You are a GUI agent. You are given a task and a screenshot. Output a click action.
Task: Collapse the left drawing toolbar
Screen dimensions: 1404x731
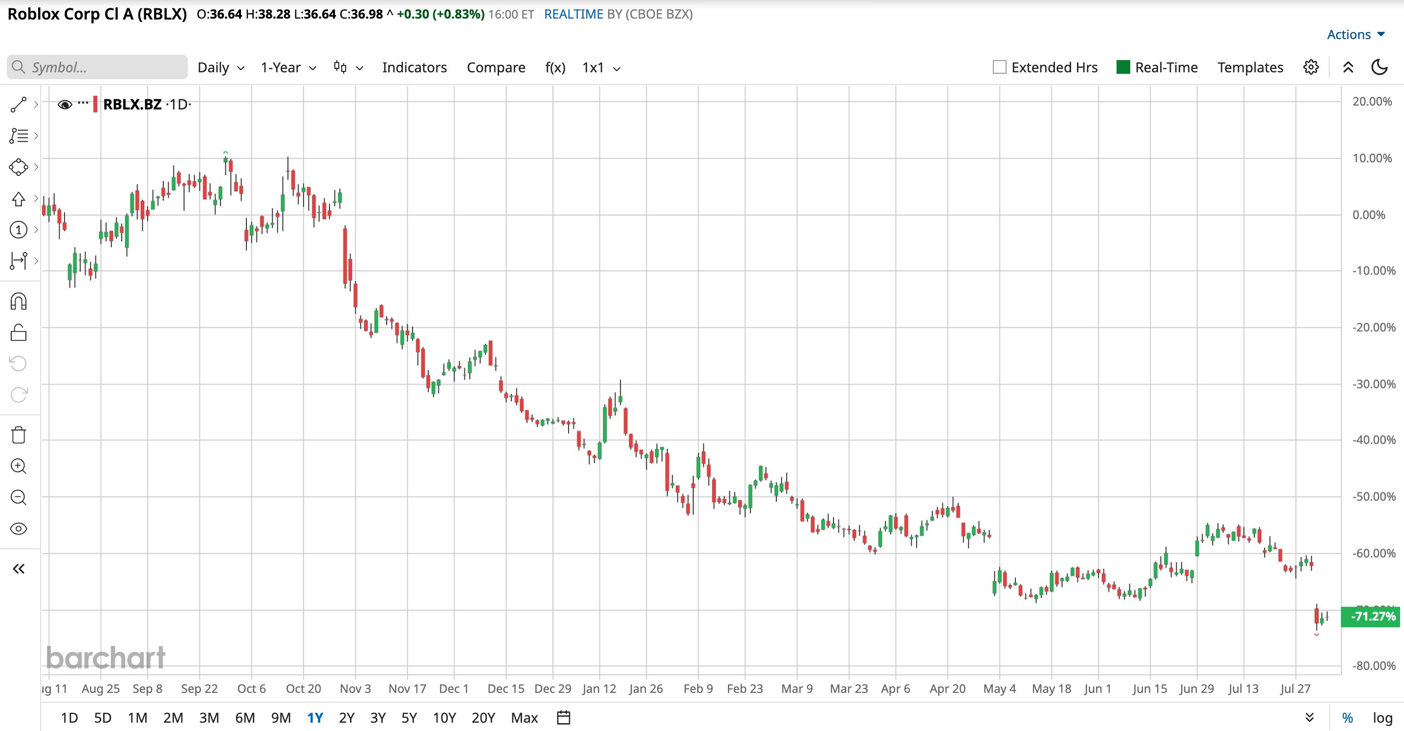[19, 569]
